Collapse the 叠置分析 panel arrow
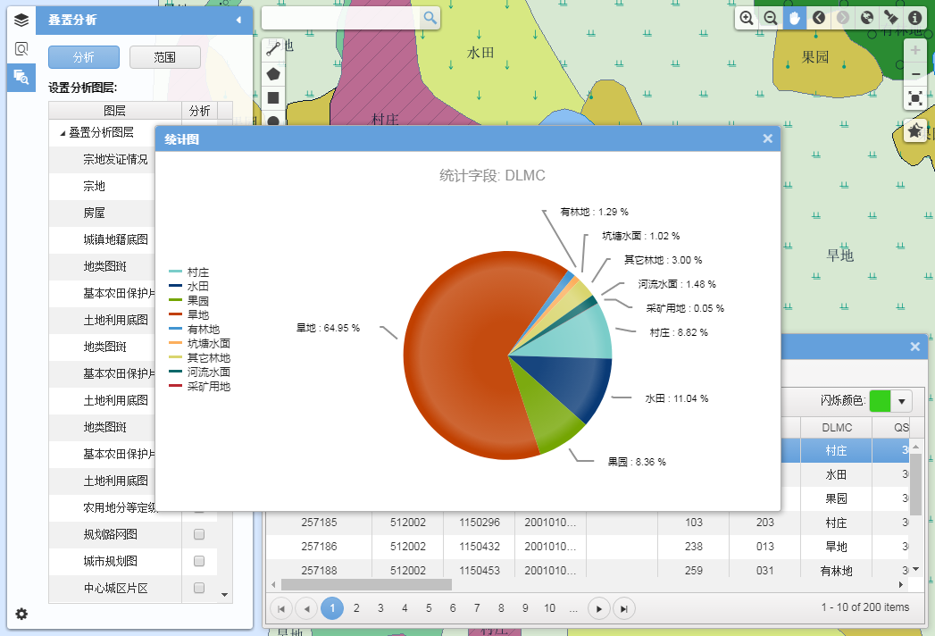The width and height of the screenshot is (935, 636). [238, 20]
